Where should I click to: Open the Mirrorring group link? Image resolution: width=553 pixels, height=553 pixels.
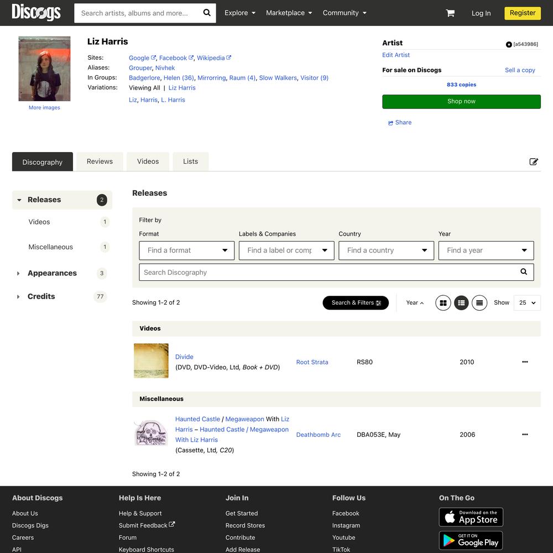[x=211, y=77]
